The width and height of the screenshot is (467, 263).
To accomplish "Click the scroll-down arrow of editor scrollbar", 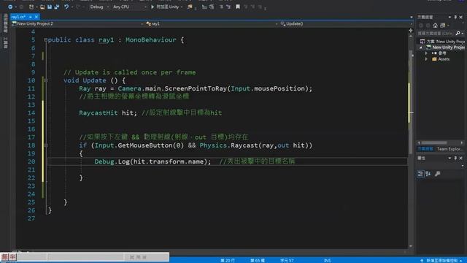I will pos(411,246).
